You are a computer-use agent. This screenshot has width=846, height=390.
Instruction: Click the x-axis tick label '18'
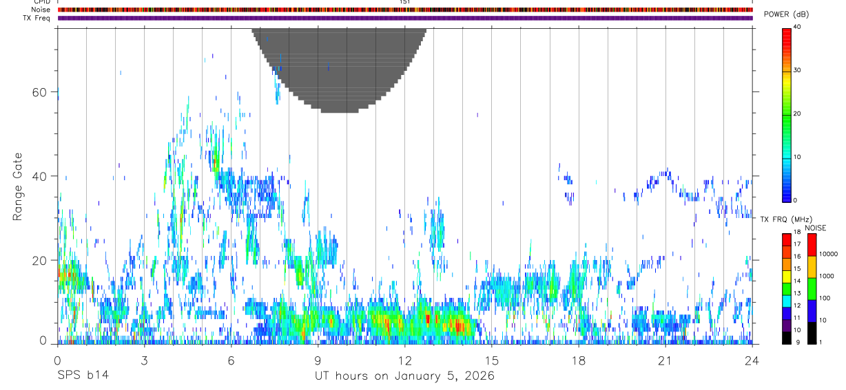(578, 360)
